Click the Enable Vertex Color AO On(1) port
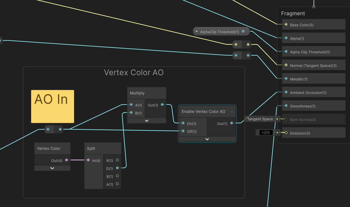Viewport: 350px width, 207px height. [183, 123]
